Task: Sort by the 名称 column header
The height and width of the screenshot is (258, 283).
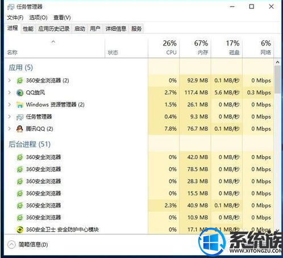Action: [x=55, y=48]
